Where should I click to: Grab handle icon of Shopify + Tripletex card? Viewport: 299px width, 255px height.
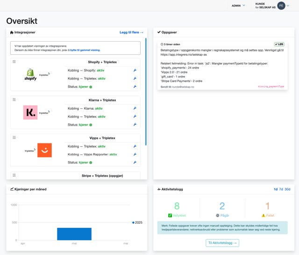[14, 62]
